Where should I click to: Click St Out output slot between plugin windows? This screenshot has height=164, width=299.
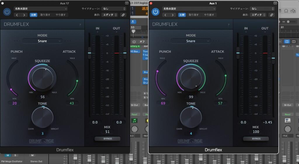134,105
